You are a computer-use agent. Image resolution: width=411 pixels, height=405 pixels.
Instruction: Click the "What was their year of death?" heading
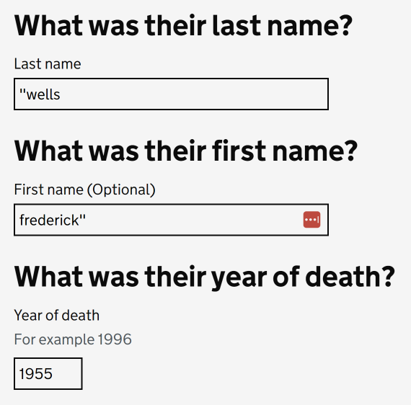(x=205, y=277)
